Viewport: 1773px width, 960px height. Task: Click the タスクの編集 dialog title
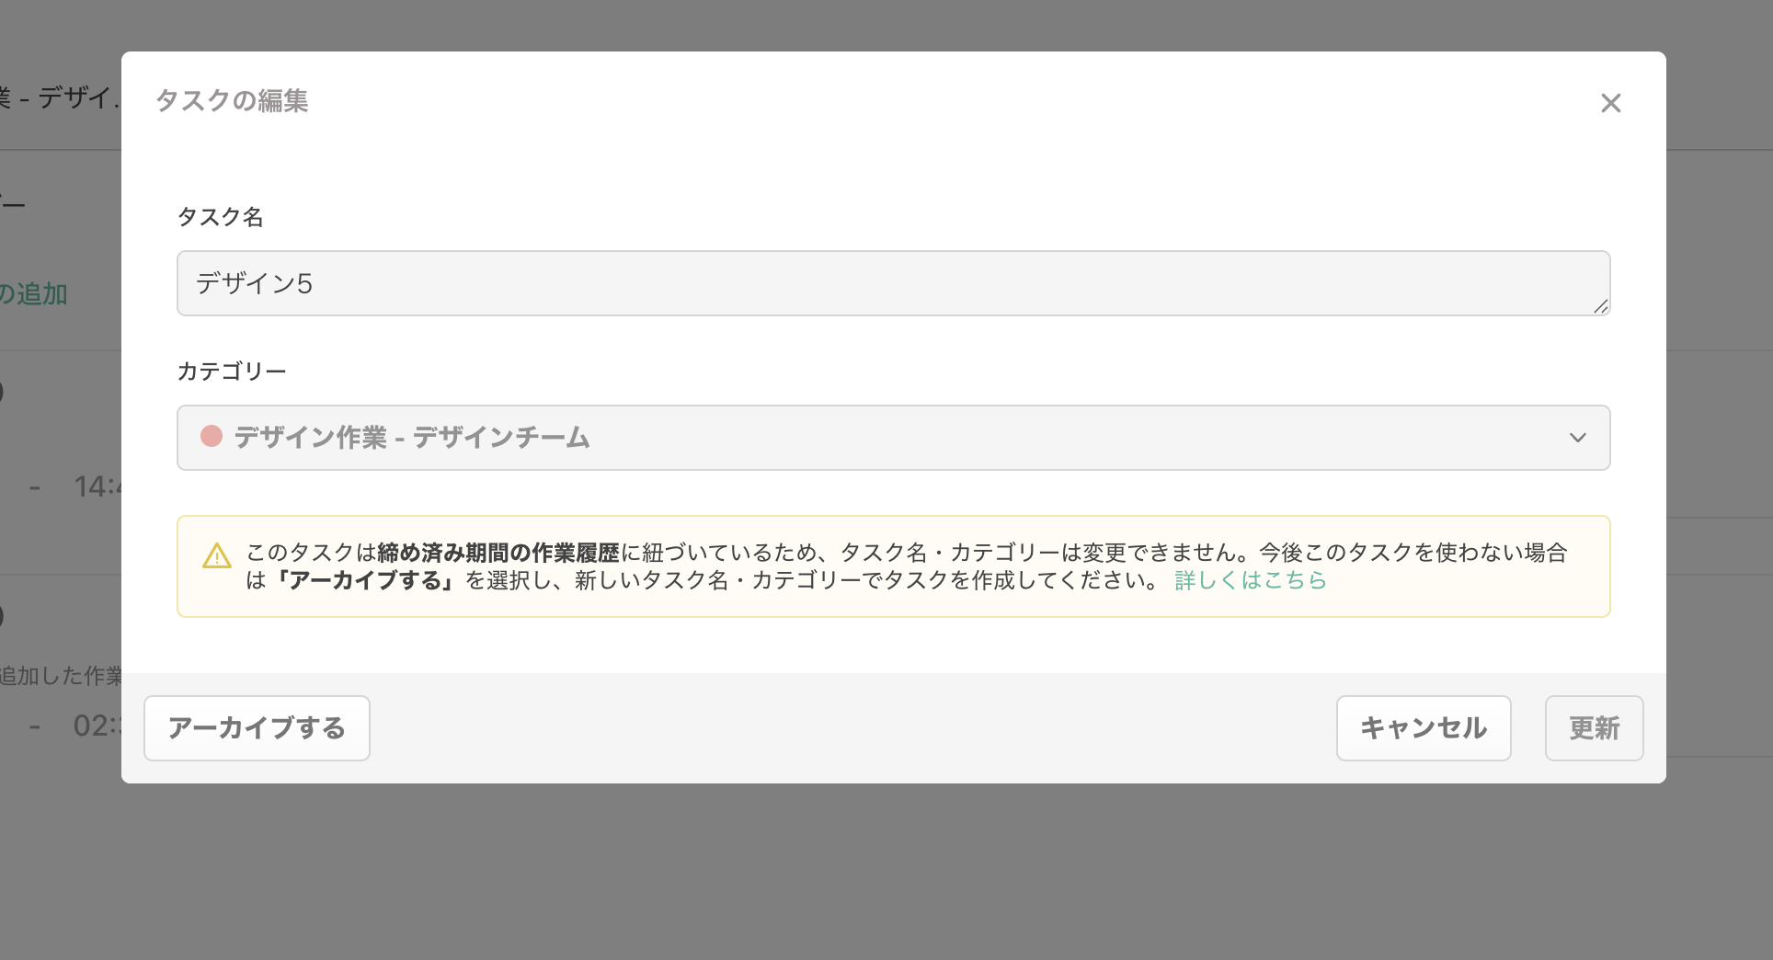(x=232, y=100)
